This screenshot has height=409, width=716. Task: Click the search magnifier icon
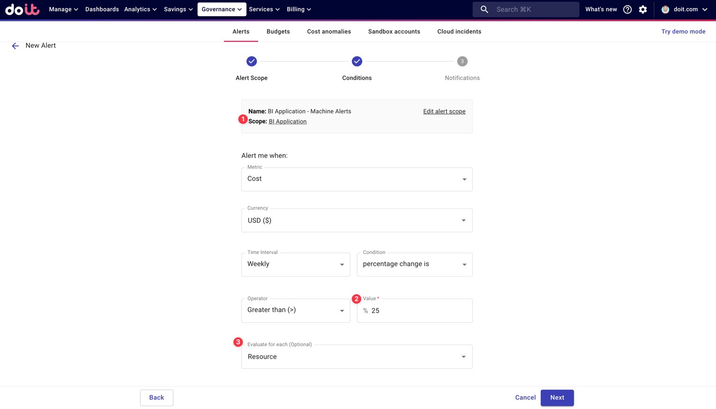484,9
